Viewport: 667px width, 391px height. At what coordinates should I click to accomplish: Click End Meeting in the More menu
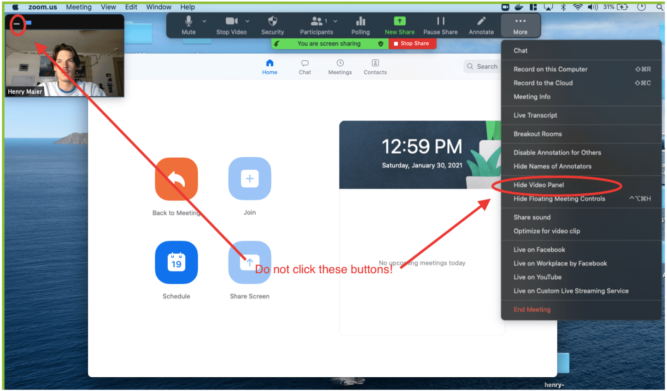click(x=581, y=310)
